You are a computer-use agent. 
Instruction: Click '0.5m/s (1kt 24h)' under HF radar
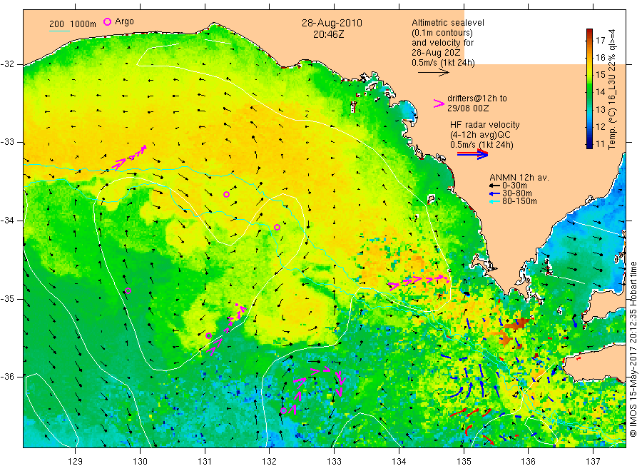pos(481,145)
